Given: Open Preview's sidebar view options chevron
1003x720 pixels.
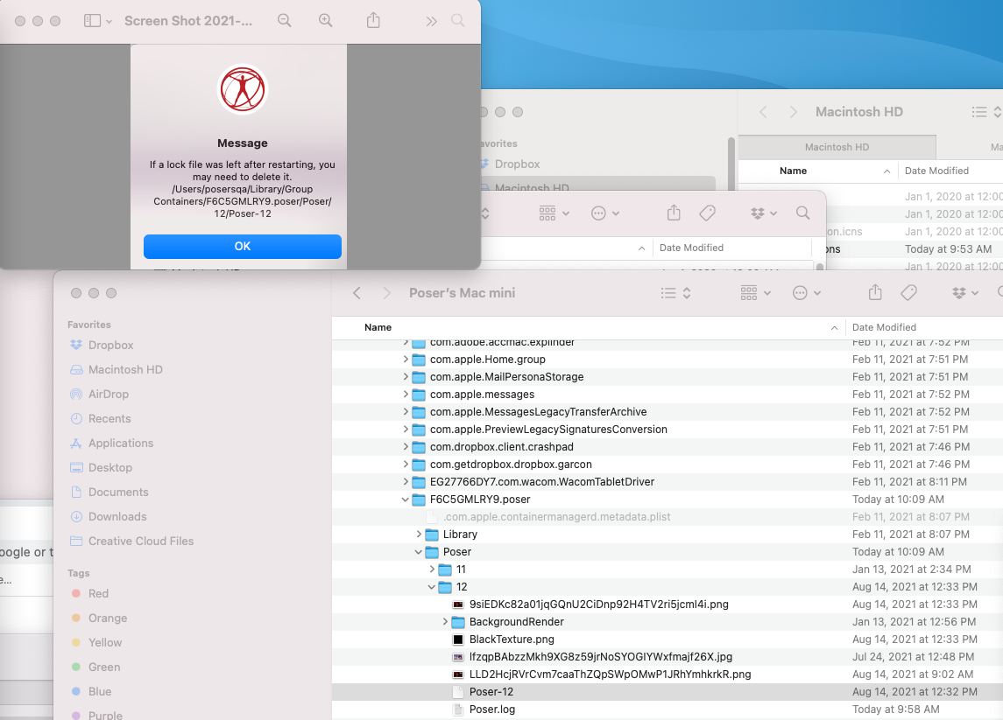Looking at the screenshot, I should 109,22.
